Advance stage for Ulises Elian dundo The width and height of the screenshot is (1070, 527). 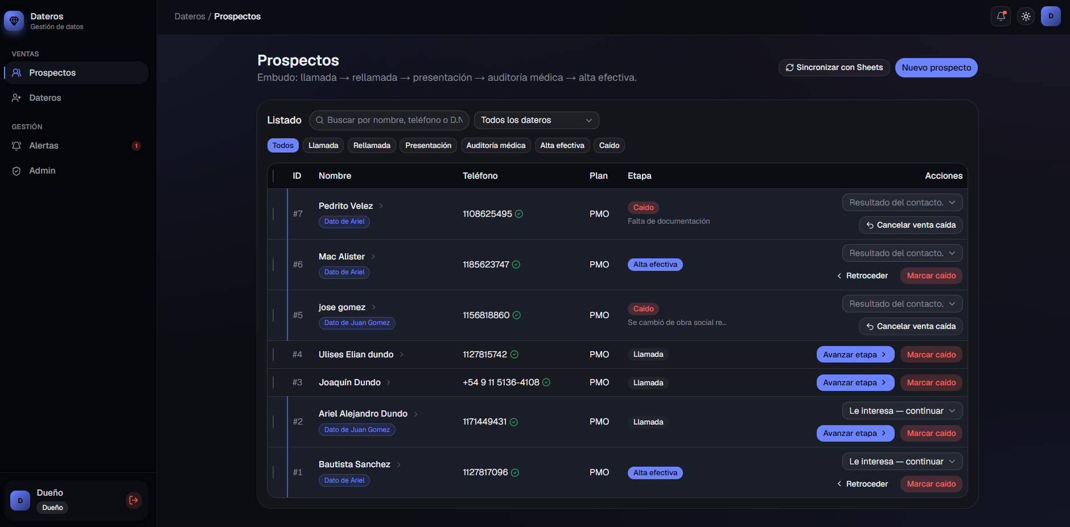(855, 355)
